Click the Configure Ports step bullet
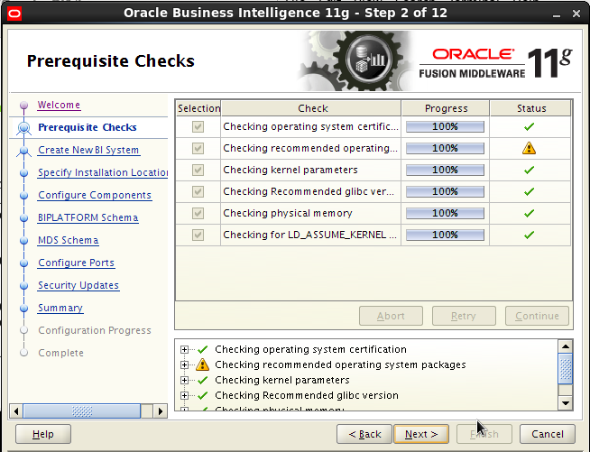Image resolution: width=590 pixels, height=452 pixels. 23,263
